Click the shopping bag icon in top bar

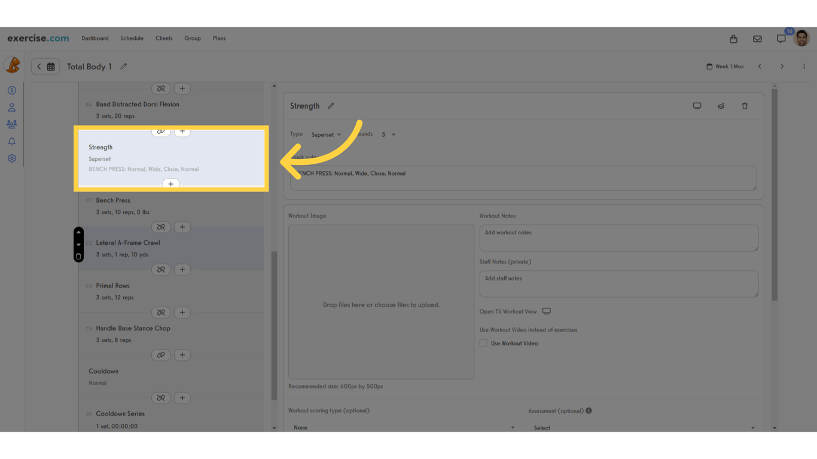733,38
